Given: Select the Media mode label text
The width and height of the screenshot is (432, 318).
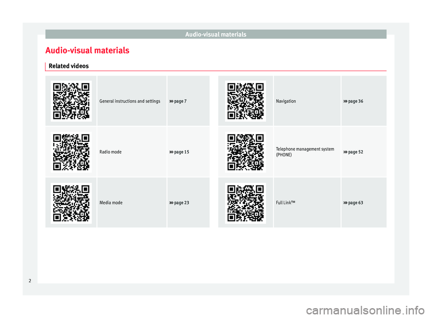Looking at the screenshot, I should point(111,203).
